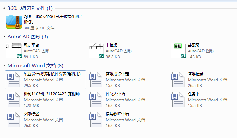
Task: Select Word icon of 答辩记录
Action: (178, 80)
